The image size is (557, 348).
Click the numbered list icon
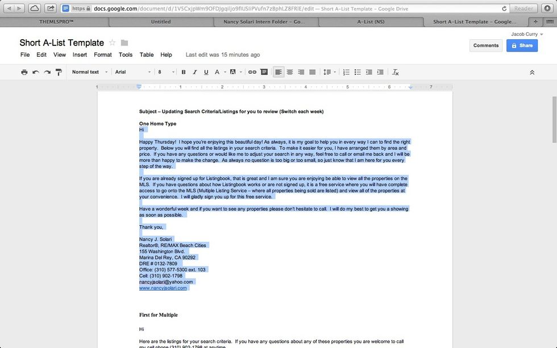(x=346, y=72)
